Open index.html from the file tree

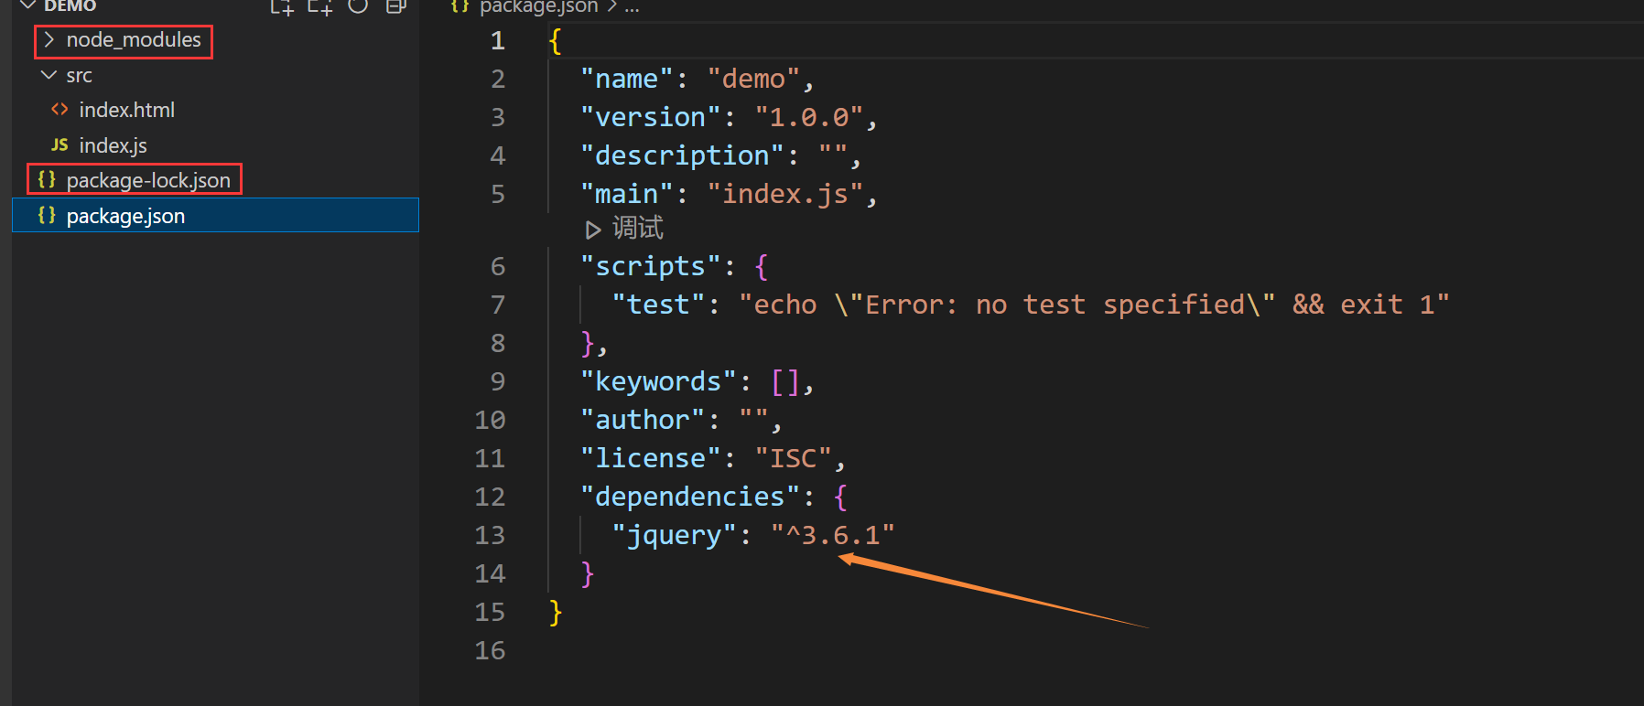[x=126, y=110]
